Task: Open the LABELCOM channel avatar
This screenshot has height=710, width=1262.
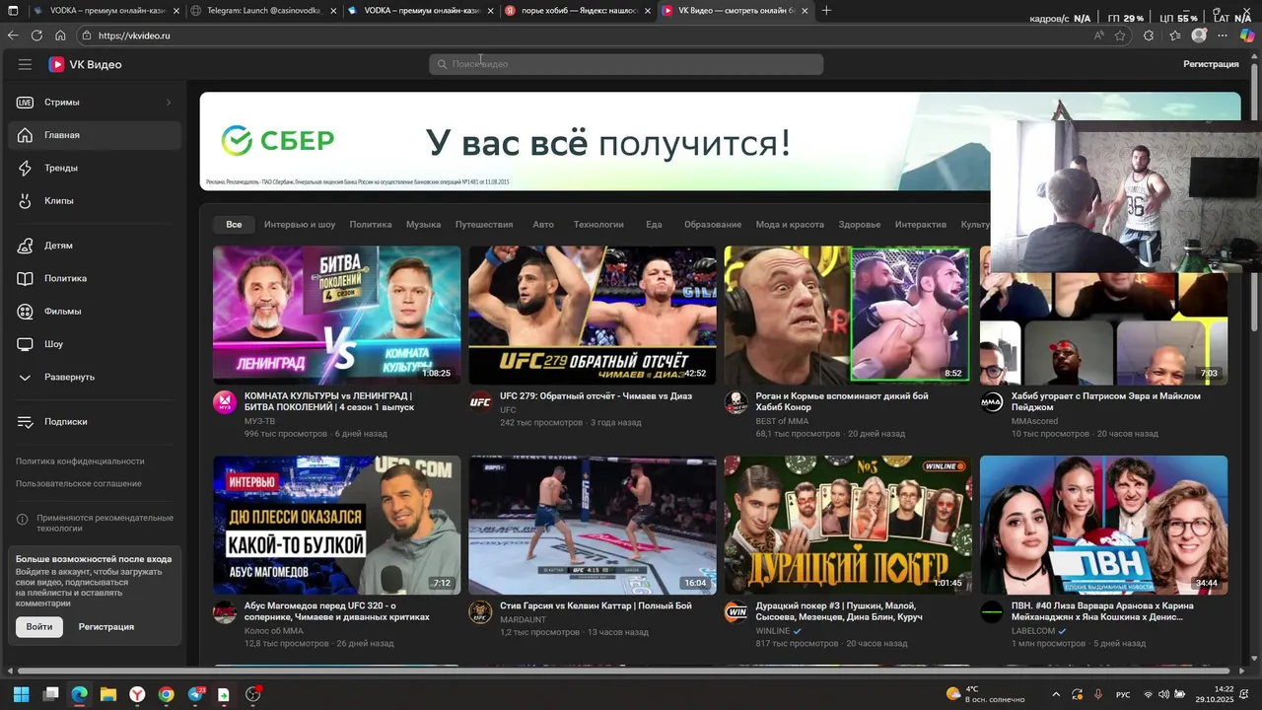Action: [992, 612]
